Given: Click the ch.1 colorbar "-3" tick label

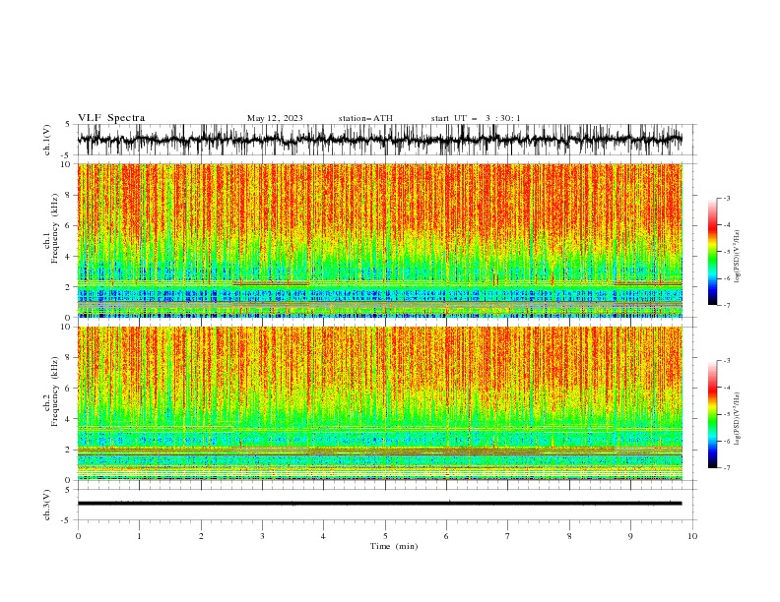Looking at the screenshot, I should pyautogui.click(x=727, y=198).
